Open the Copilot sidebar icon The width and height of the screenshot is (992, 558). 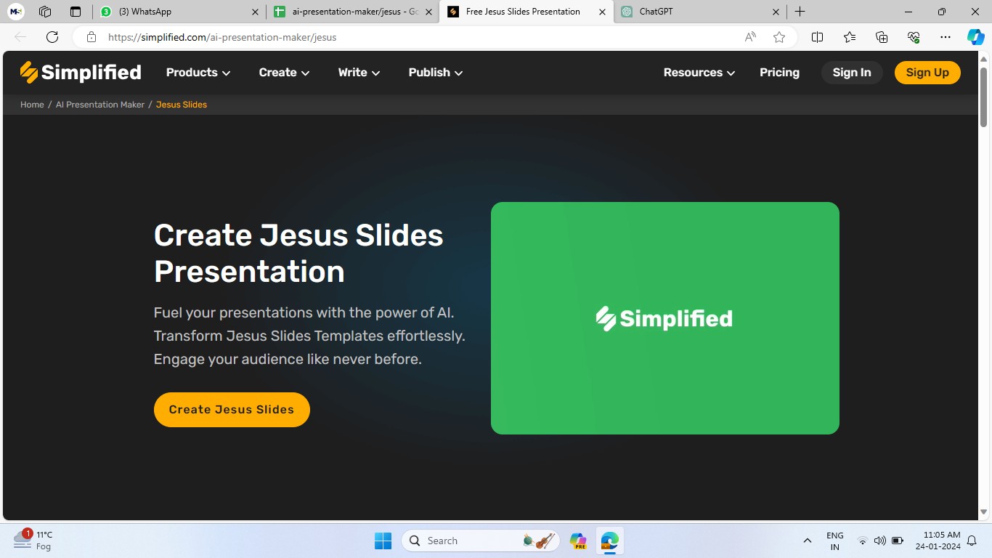976,37
